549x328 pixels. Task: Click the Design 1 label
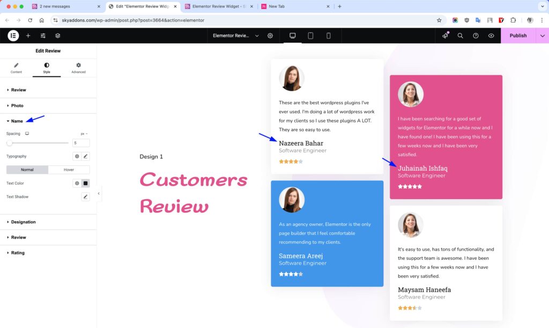tap(151, 157)
